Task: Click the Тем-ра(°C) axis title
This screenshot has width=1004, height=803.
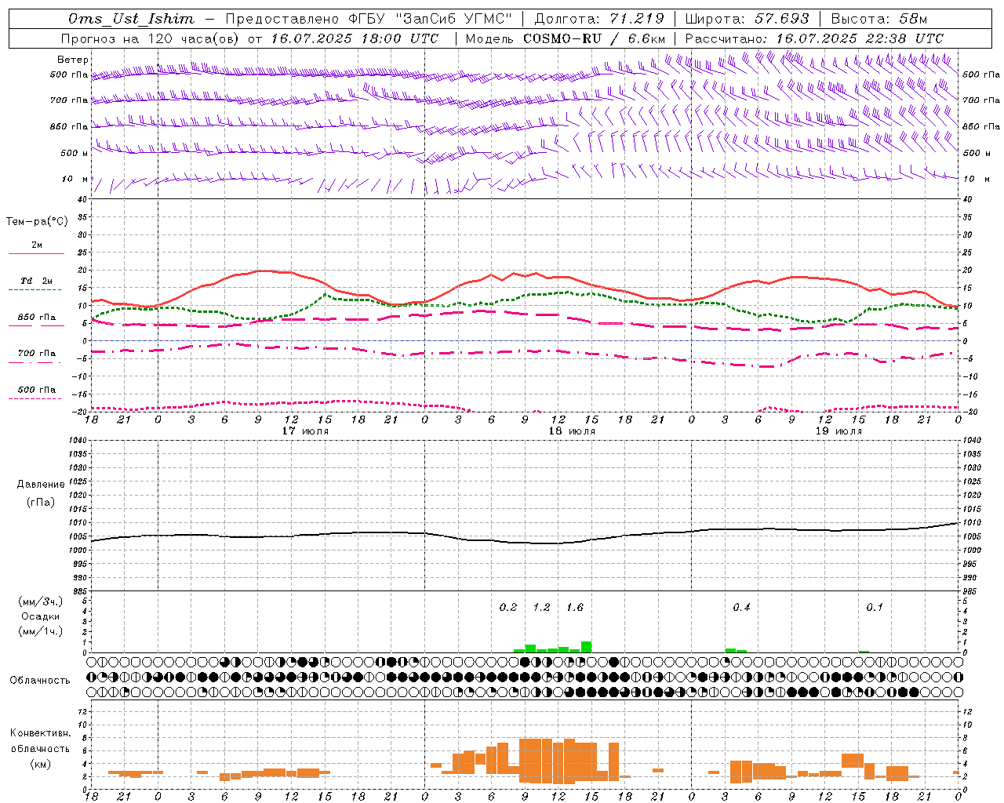Action: click(x=37, y=222)
